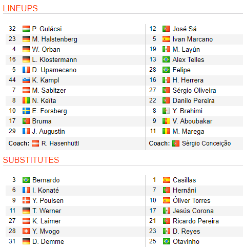Click the LINEUPS section heading
This screenshot has height=249, width=243.
[x=21, y=8]
